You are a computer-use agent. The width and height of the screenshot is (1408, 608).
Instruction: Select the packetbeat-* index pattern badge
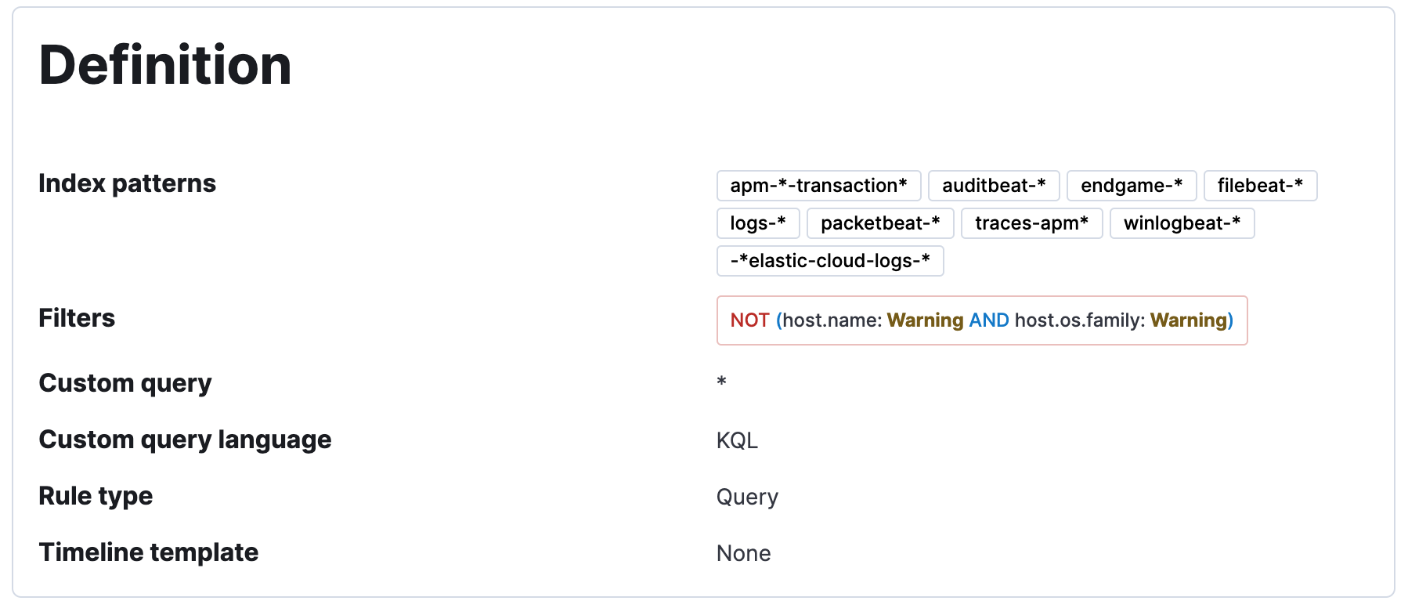(x=880, y=223)
